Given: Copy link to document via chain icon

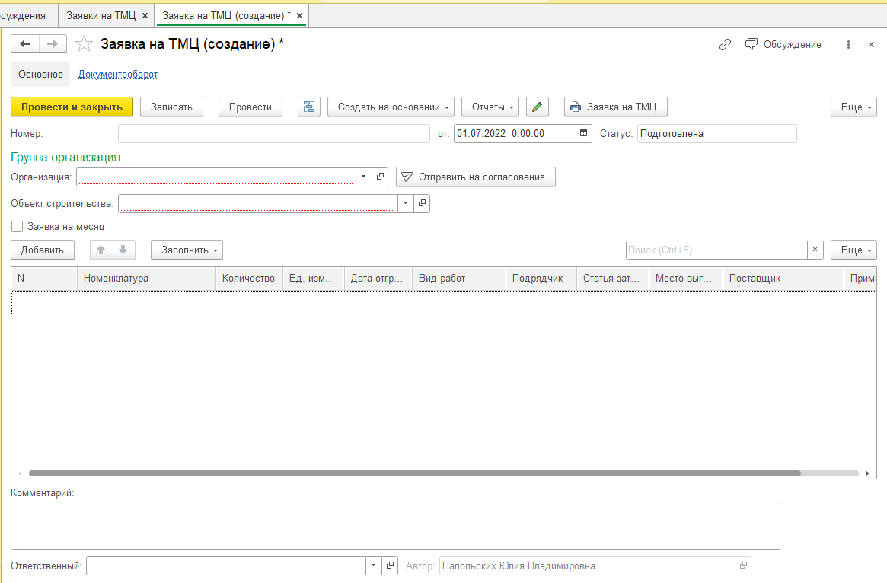Looking at the screenshot, I should 725,45.
